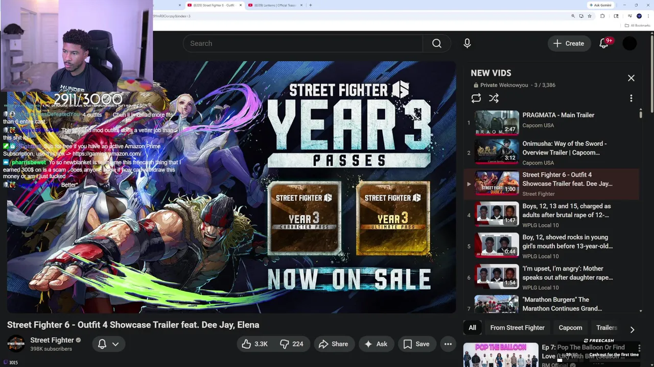Click the playlist panel scroll-down arrow

point(641,310)
